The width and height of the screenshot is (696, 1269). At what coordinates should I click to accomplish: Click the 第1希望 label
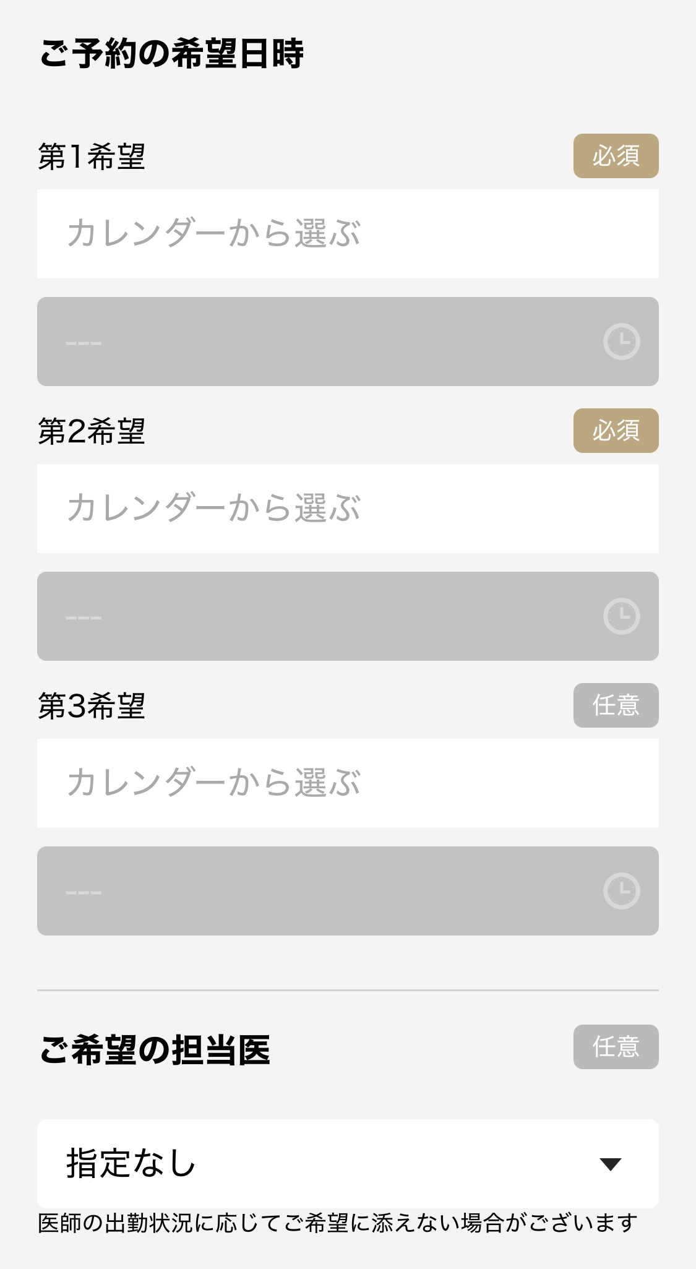pos(92,157)
